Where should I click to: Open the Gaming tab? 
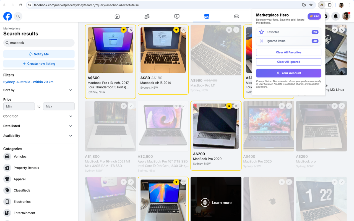click(236, 16)
